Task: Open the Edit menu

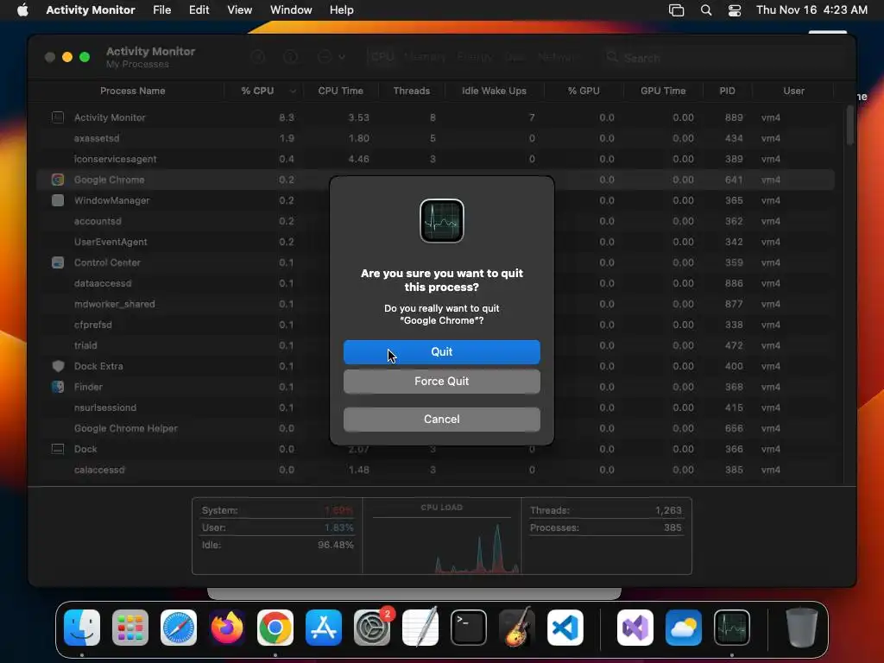Action: (199, 10)
